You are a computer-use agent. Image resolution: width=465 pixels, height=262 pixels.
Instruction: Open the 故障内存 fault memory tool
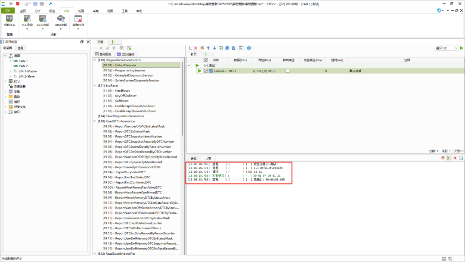pyautogui.click(x=78, y=20)
